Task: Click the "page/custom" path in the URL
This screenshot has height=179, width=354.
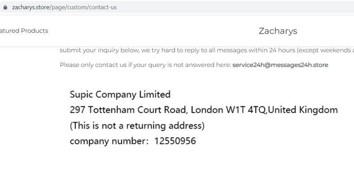Action: [x=69, y=7]
